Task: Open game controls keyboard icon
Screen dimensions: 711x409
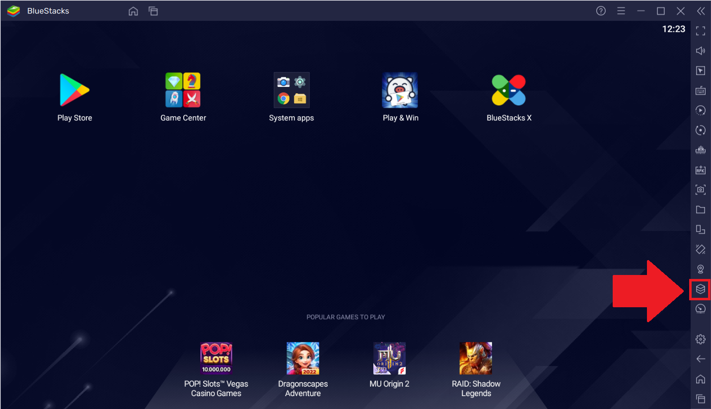Action: tap(701, 90)
